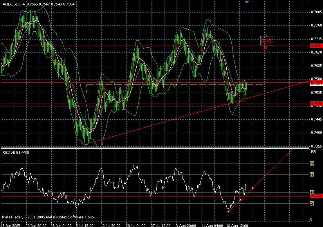Click the 20 Jul 04:00 time label
The image size is (323, 227).
pyautogui.click(x=135, y=225)
